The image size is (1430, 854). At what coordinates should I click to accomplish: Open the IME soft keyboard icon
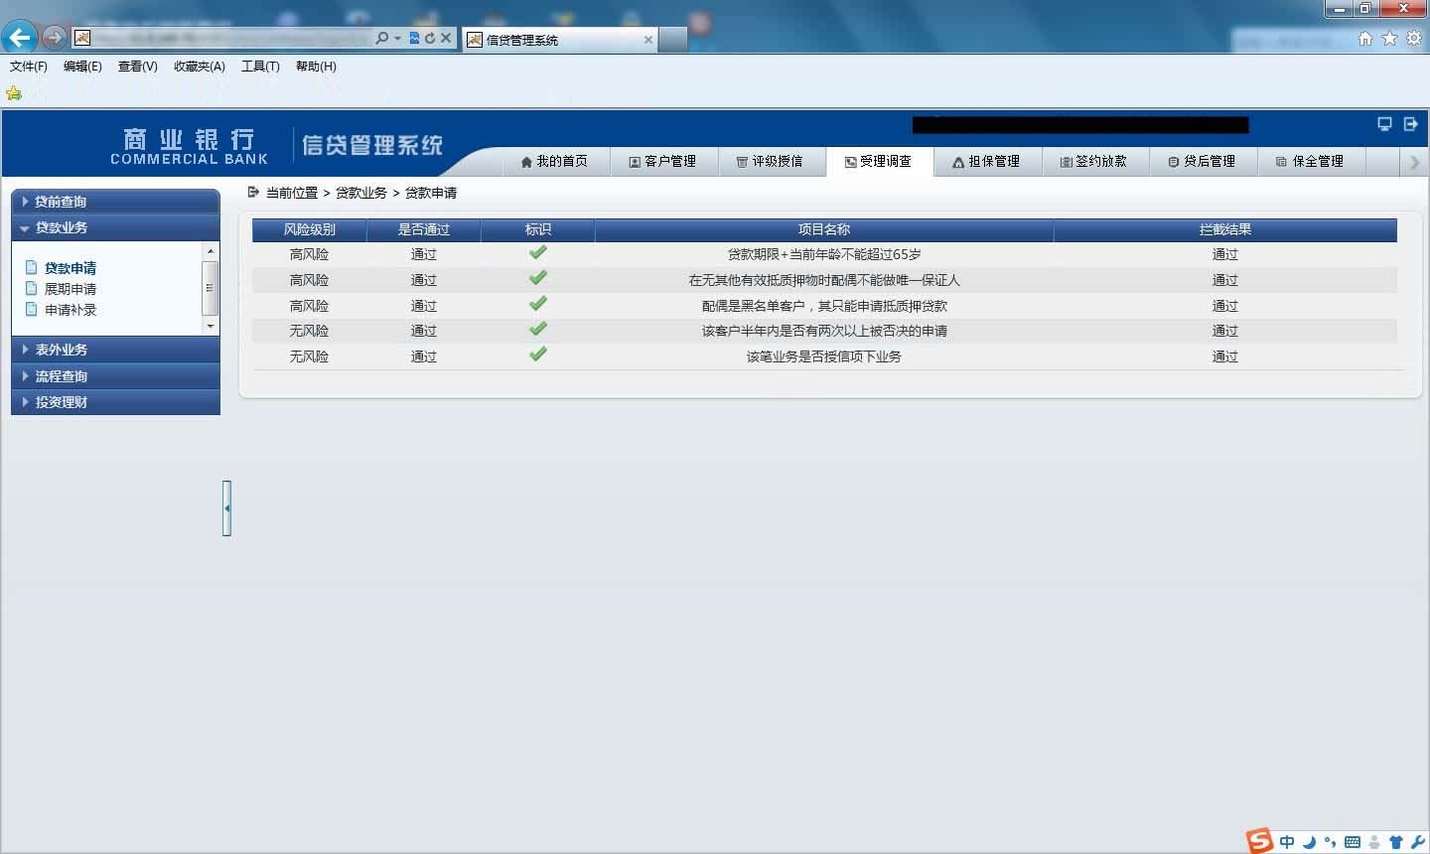point(1353,842)
